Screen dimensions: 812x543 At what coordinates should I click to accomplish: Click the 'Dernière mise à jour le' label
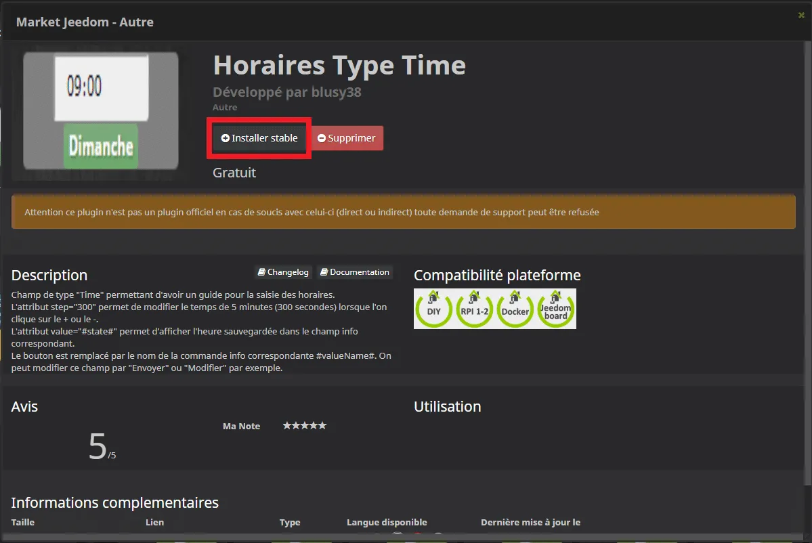530,522
